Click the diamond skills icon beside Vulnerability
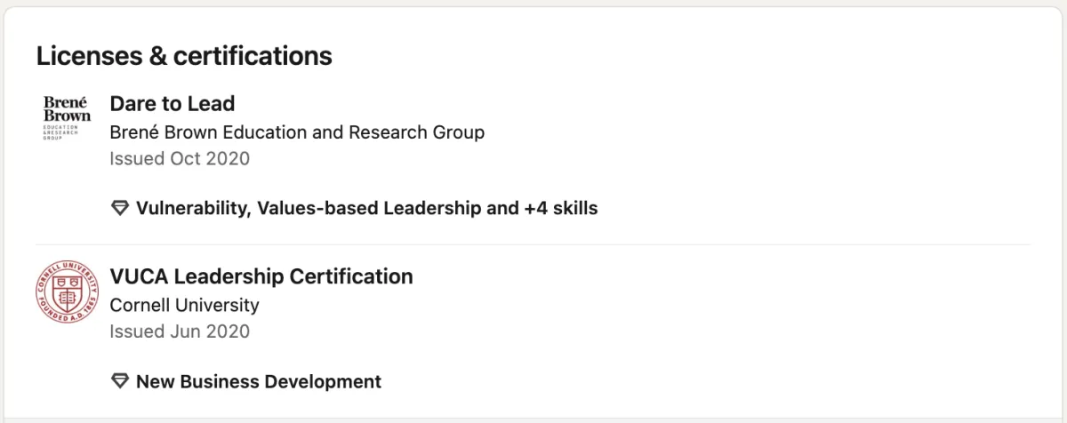Viewport: 1067px width, 423px height. (x=119, y=209)
